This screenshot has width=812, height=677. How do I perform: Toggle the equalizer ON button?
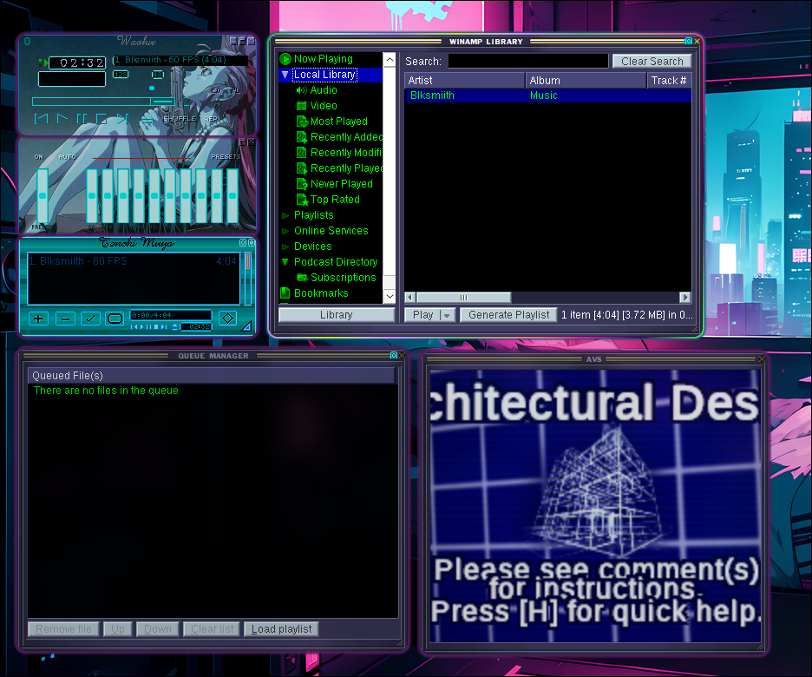click(39, 156)
